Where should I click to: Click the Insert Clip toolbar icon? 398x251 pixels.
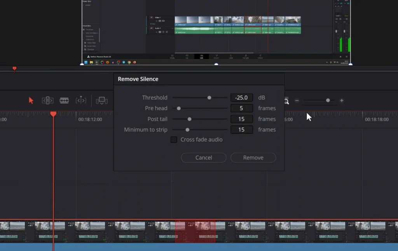pyautogui.click(x=102, y=100)
